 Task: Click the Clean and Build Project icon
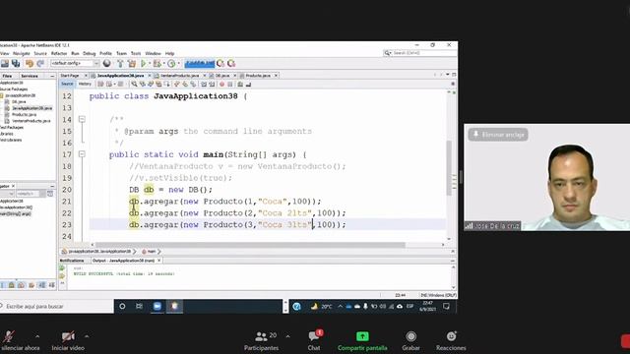(x=131, y=63)
